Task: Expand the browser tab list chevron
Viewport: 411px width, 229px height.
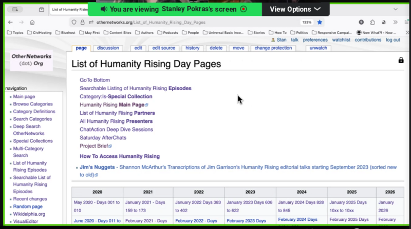Action: point(396,9)
